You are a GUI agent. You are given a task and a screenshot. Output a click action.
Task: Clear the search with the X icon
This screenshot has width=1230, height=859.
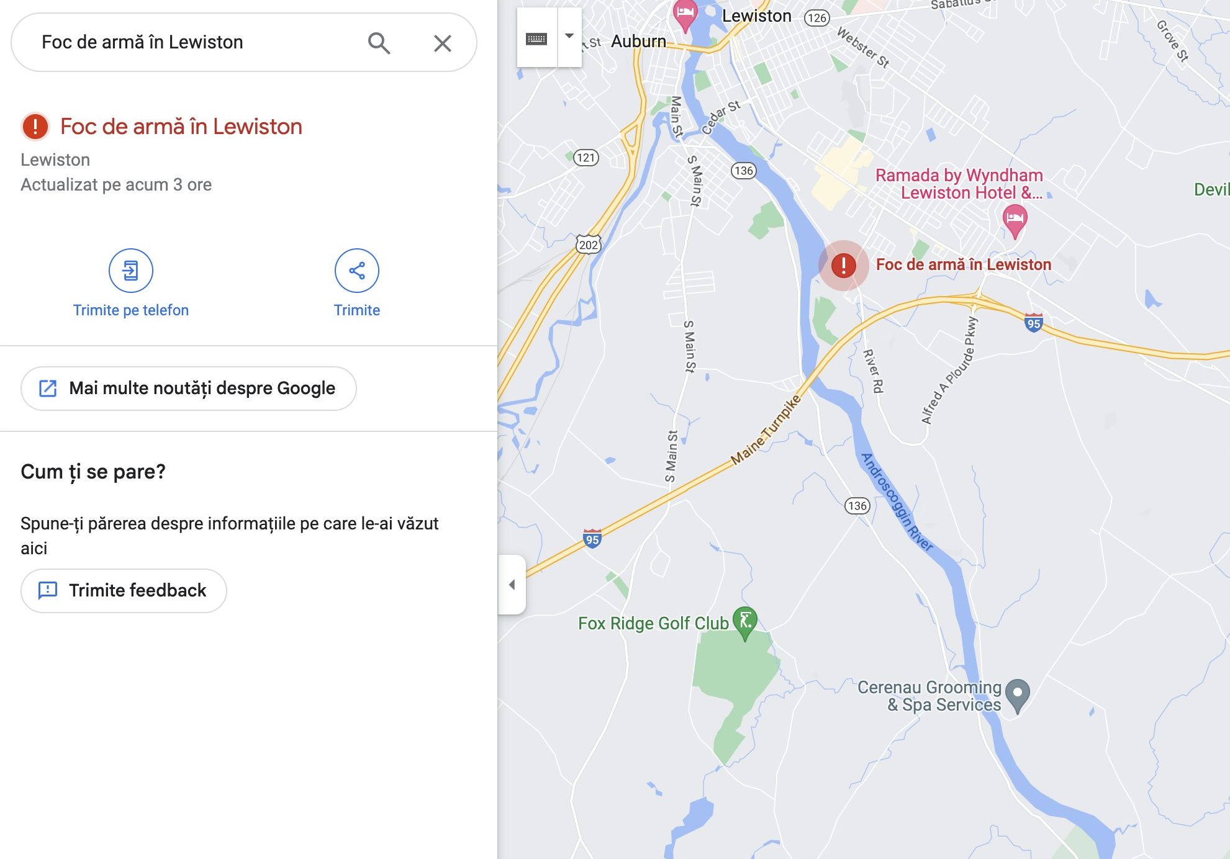[442, 43]
